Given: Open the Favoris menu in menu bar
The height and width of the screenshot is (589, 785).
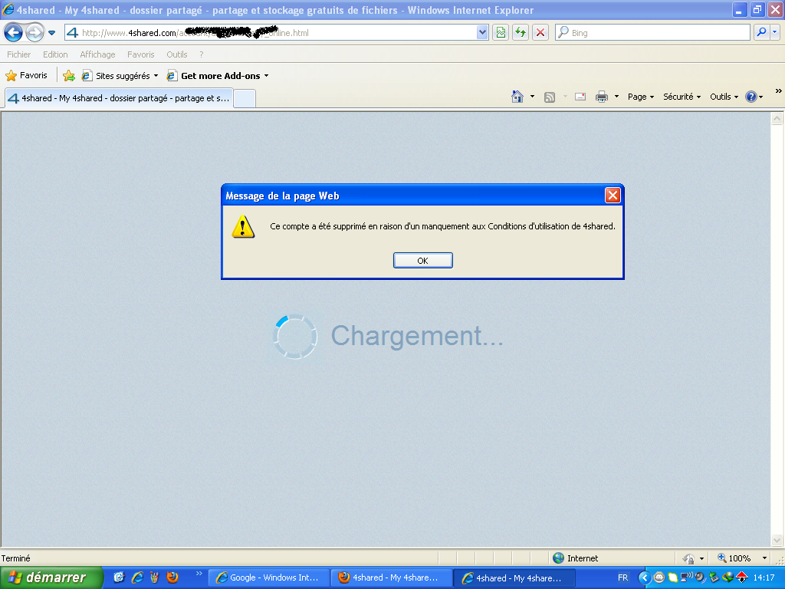Looking at the screenshot, I should coord(141,54).
